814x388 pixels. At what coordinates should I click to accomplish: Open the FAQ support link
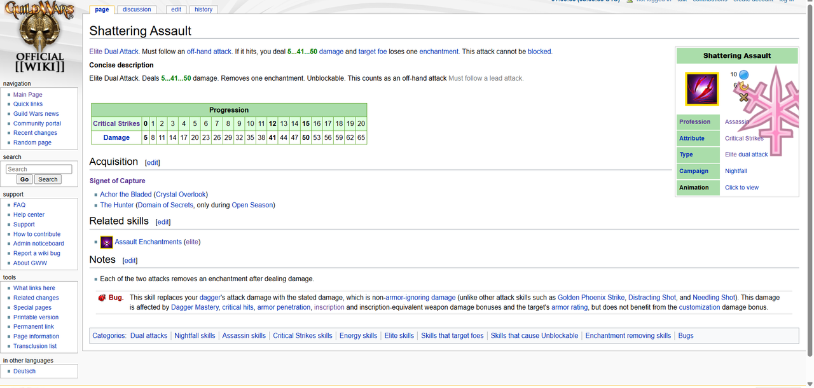[x=20, y=205]
